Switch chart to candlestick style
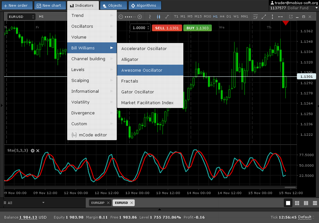This screenshot has height=223, width=319. click(158, 17)
